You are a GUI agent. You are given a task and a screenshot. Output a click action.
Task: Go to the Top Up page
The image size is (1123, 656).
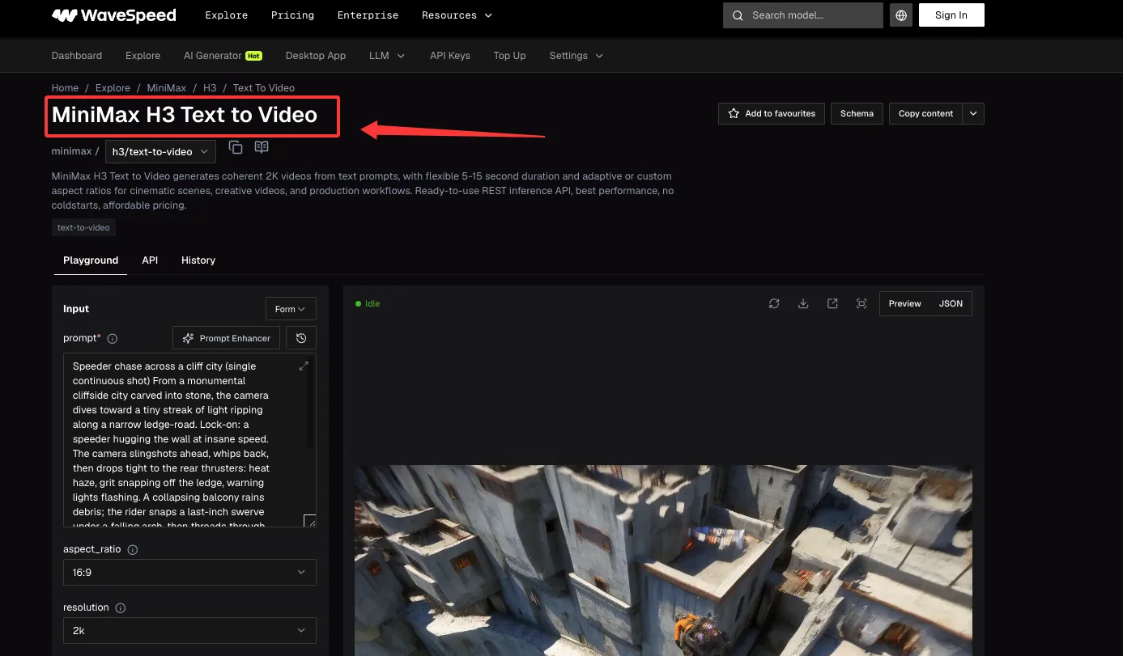point(509,56)
